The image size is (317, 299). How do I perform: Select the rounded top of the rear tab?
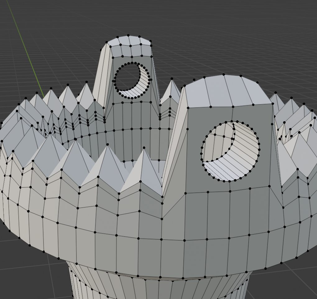(x=129, y=41)
